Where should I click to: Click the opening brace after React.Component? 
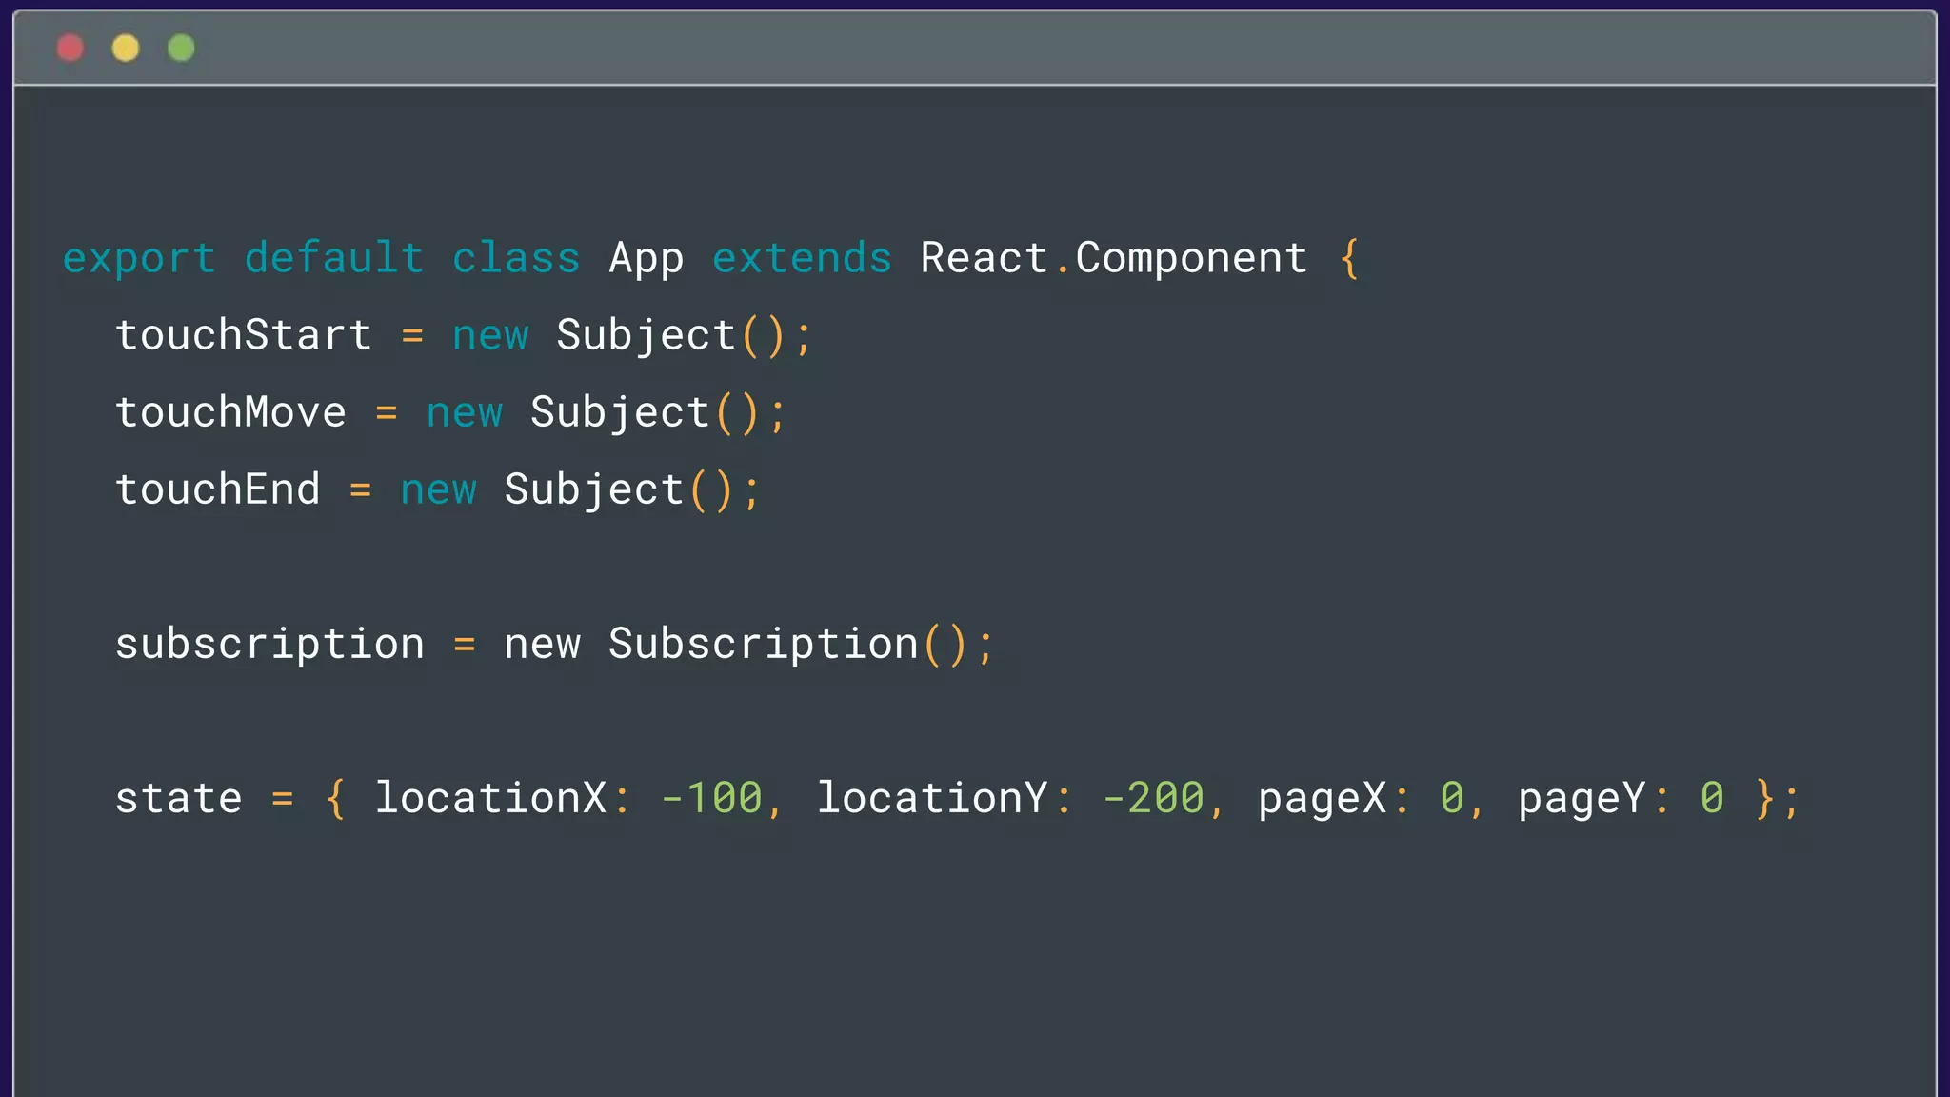(x=1348, y=259)
